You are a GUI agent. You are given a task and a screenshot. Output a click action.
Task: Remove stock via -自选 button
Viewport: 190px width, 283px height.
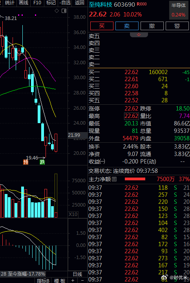coord(65,3)
